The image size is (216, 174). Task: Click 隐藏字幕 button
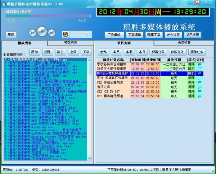[x=154, y=35]
